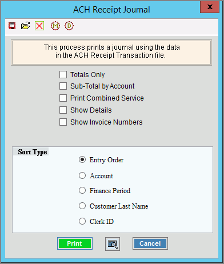The height and width of the screenshot is (264, 224).
Task: Check Sub-Total by Account option
Action: click(x=63, y=86)
